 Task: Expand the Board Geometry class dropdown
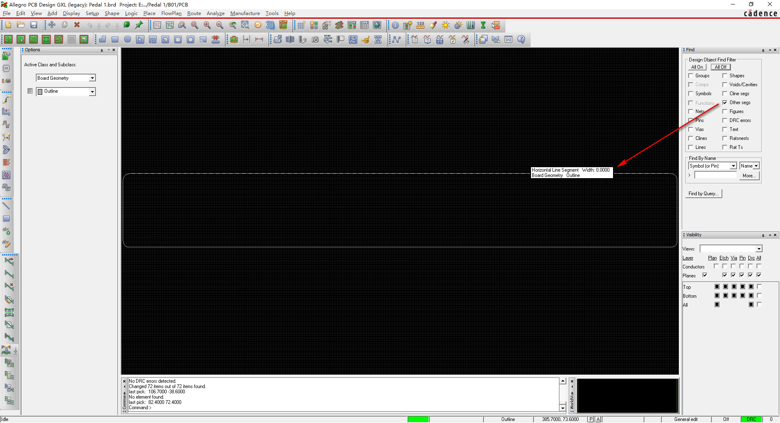click(92, 78)
